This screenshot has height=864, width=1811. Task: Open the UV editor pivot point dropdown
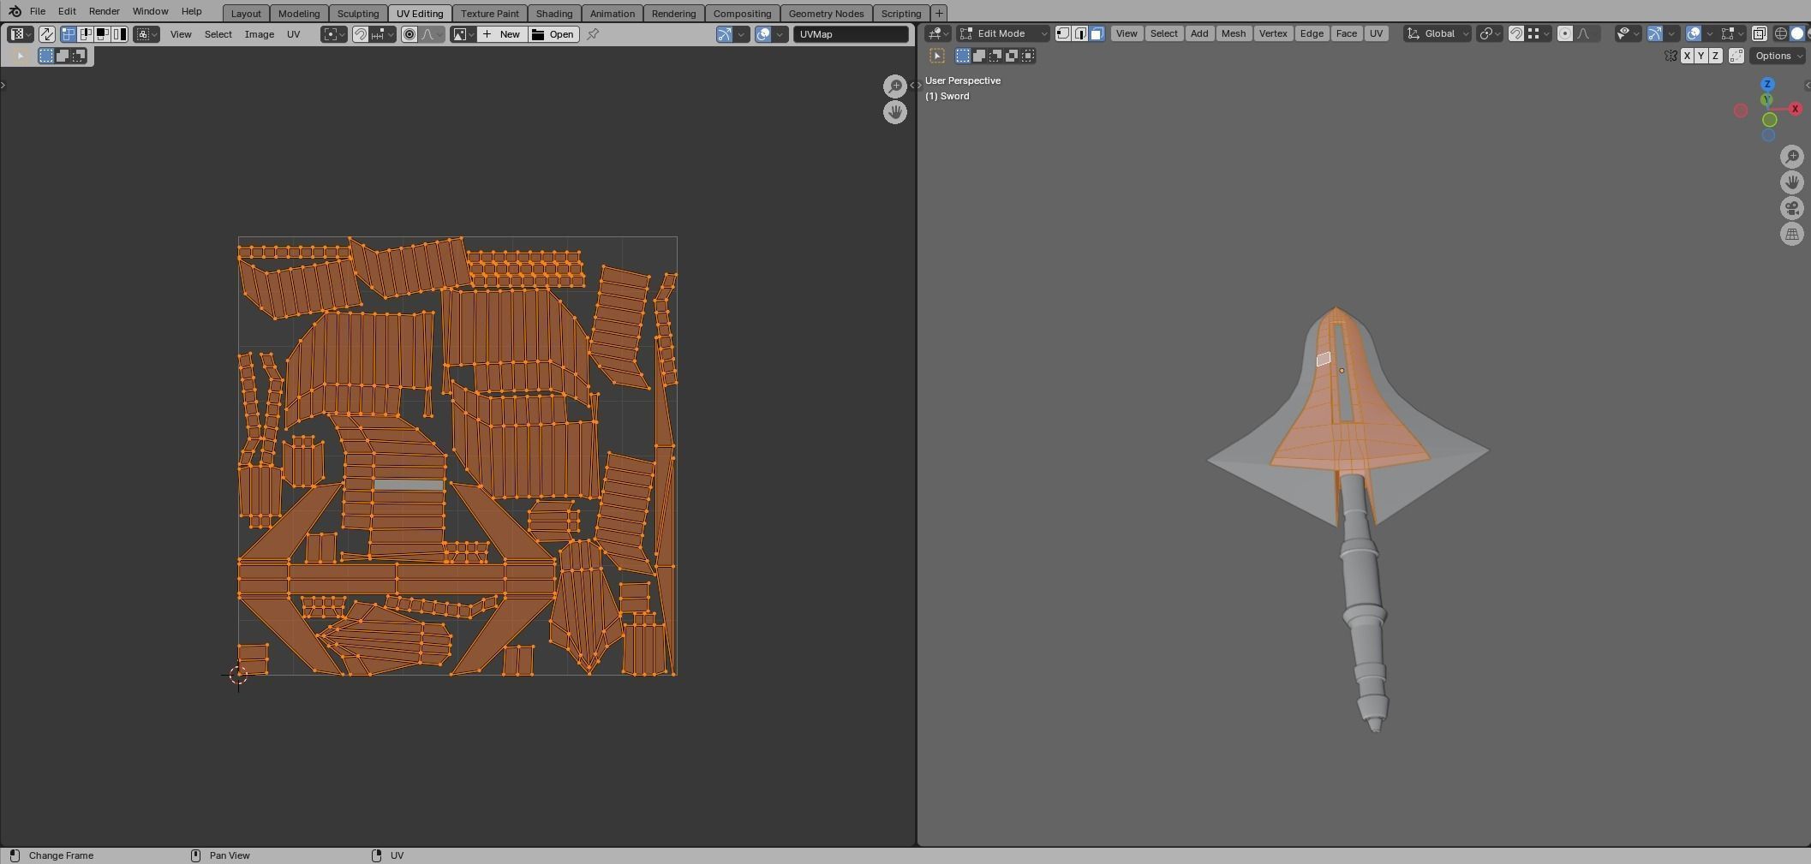(x=334, y=34)
